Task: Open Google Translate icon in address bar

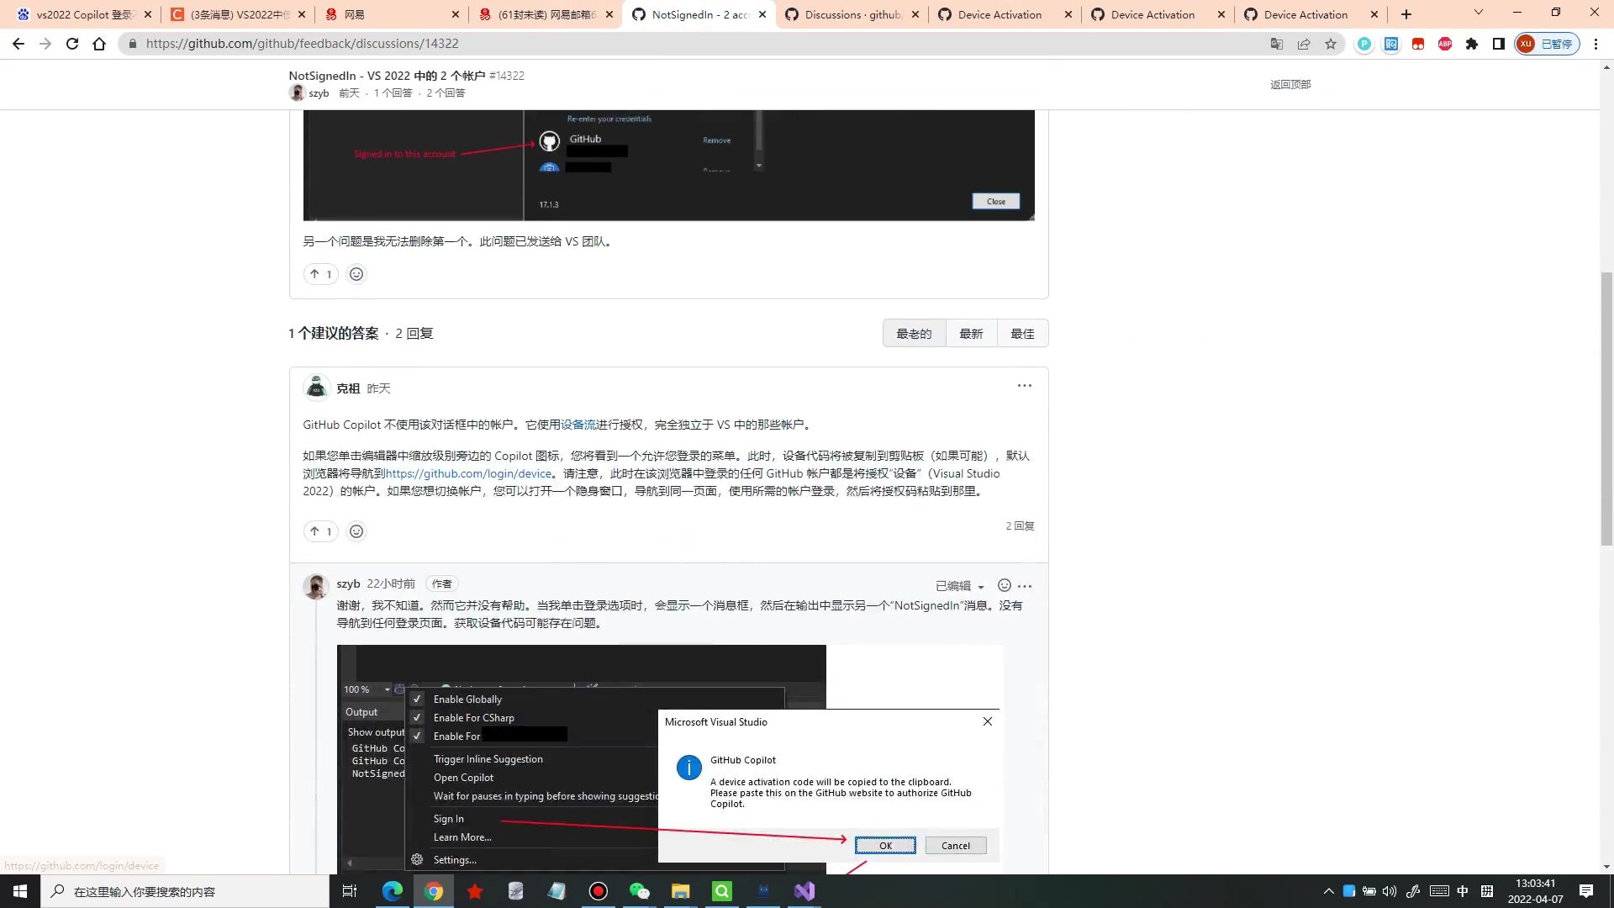Action: [1277, 44]
